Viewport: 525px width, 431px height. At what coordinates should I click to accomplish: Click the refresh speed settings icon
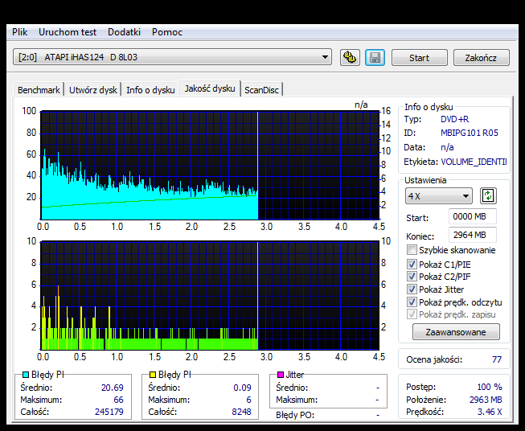pyautogui.click(x=488, y=196)
